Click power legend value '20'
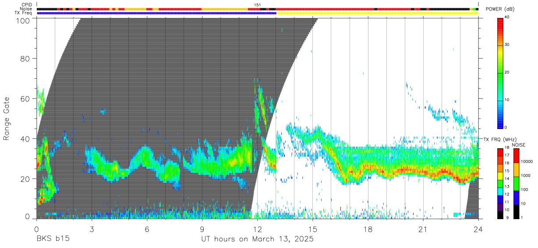Viewport: 538px width, 248px height. 507,72
